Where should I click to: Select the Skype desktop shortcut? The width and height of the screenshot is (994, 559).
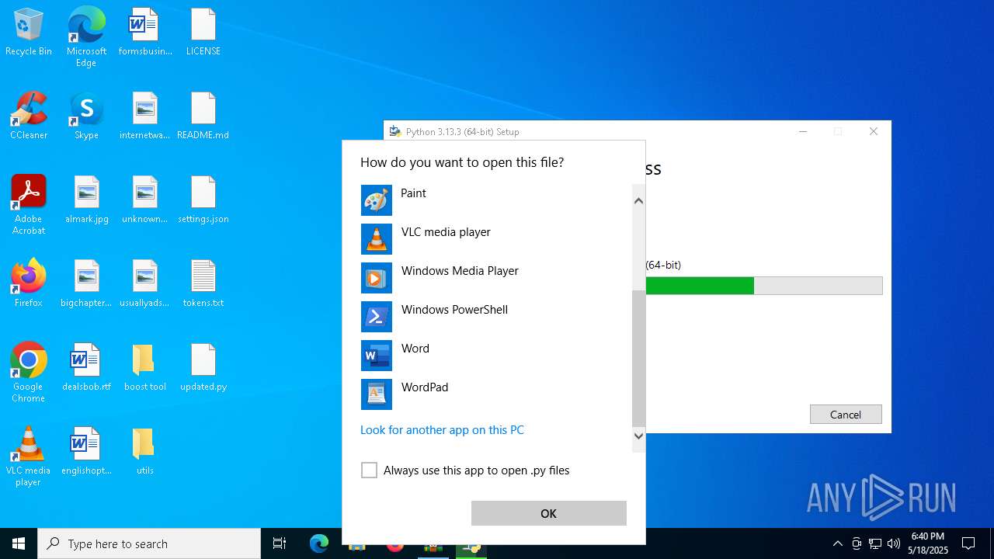[86, 116]
